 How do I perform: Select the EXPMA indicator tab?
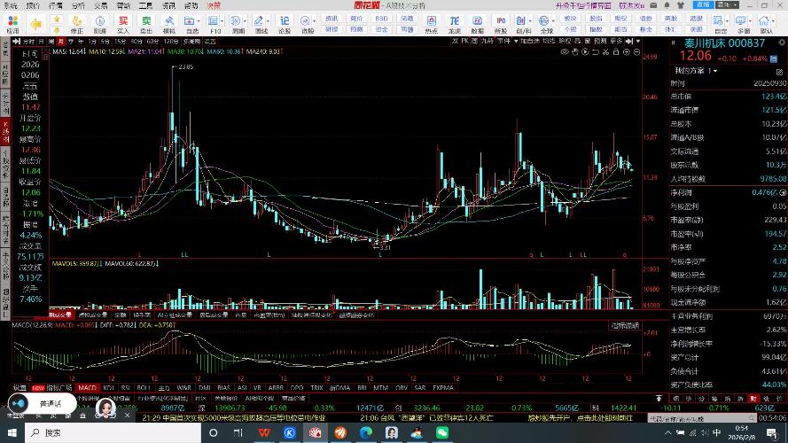click(442, 388)
